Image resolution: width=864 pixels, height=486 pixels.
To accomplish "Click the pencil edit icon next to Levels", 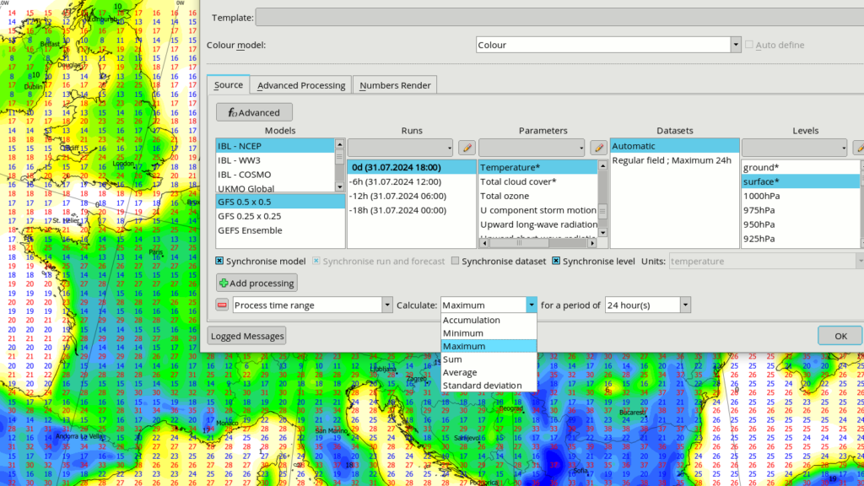I will point(860,147).
